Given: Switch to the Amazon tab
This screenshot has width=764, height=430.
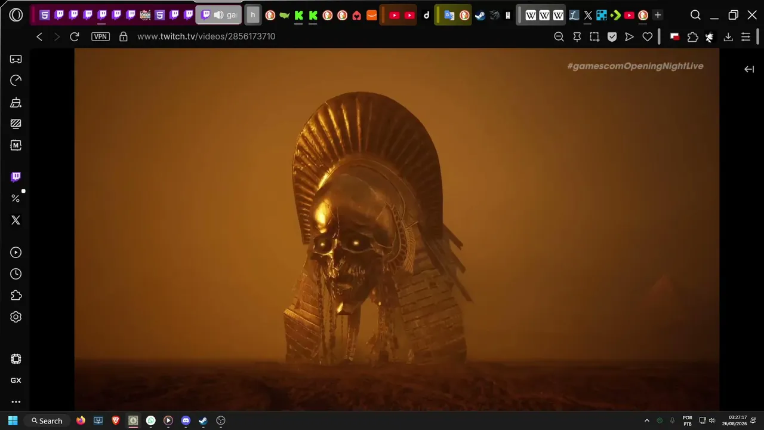Looking at the screenshot, I should coord(371,15).
